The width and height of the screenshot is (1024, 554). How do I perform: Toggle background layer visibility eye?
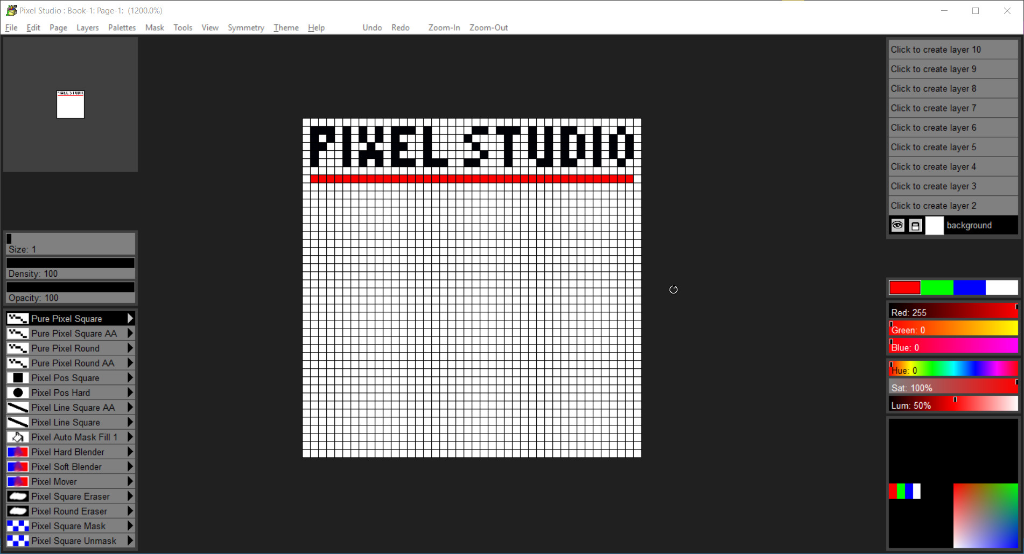click(x=897, y=225)
